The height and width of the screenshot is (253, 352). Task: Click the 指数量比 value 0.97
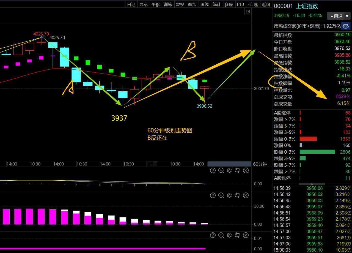(x=346, y=90)
